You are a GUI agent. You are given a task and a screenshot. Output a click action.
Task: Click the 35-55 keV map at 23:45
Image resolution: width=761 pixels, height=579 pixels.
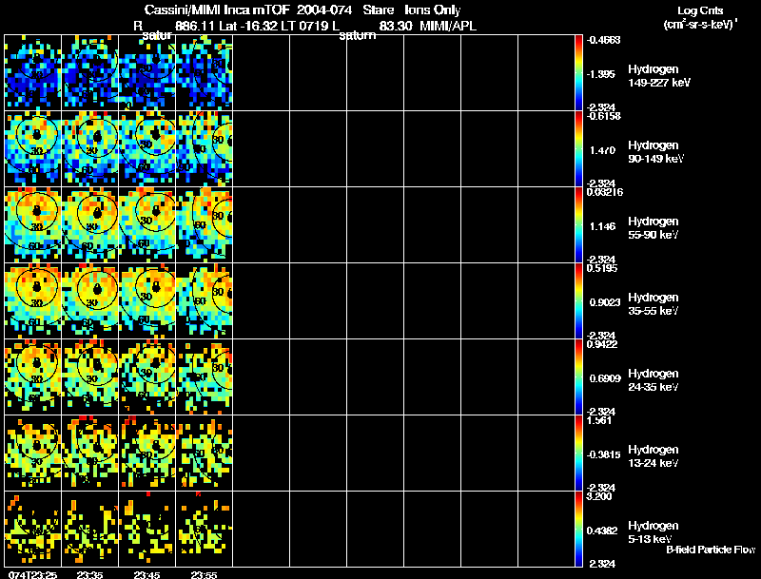tap(147, 301)
